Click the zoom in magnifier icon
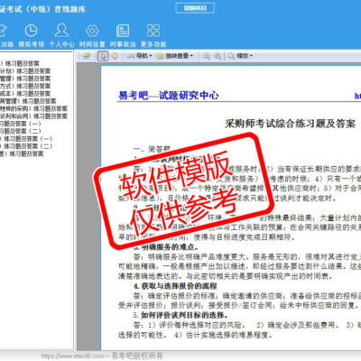 [218, 56]
